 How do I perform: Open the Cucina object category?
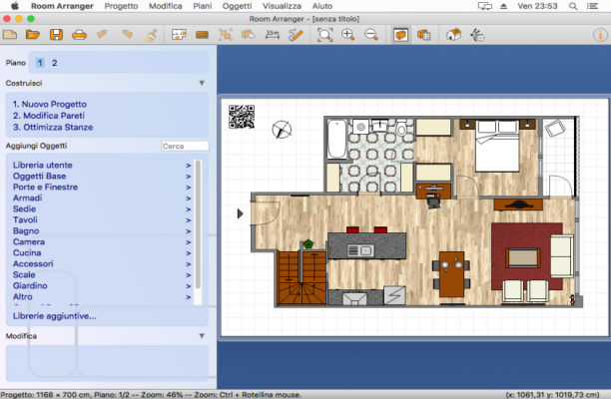[x=102, y=252]
